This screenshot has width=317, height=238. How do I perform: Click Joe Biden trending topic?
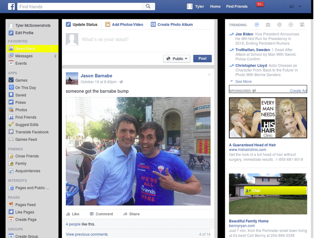[x=244, y=34]
